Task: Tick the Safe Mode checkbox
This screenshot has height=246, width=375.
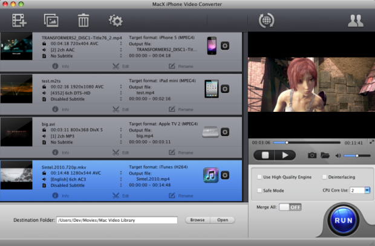Action: (x=259, y=190)
